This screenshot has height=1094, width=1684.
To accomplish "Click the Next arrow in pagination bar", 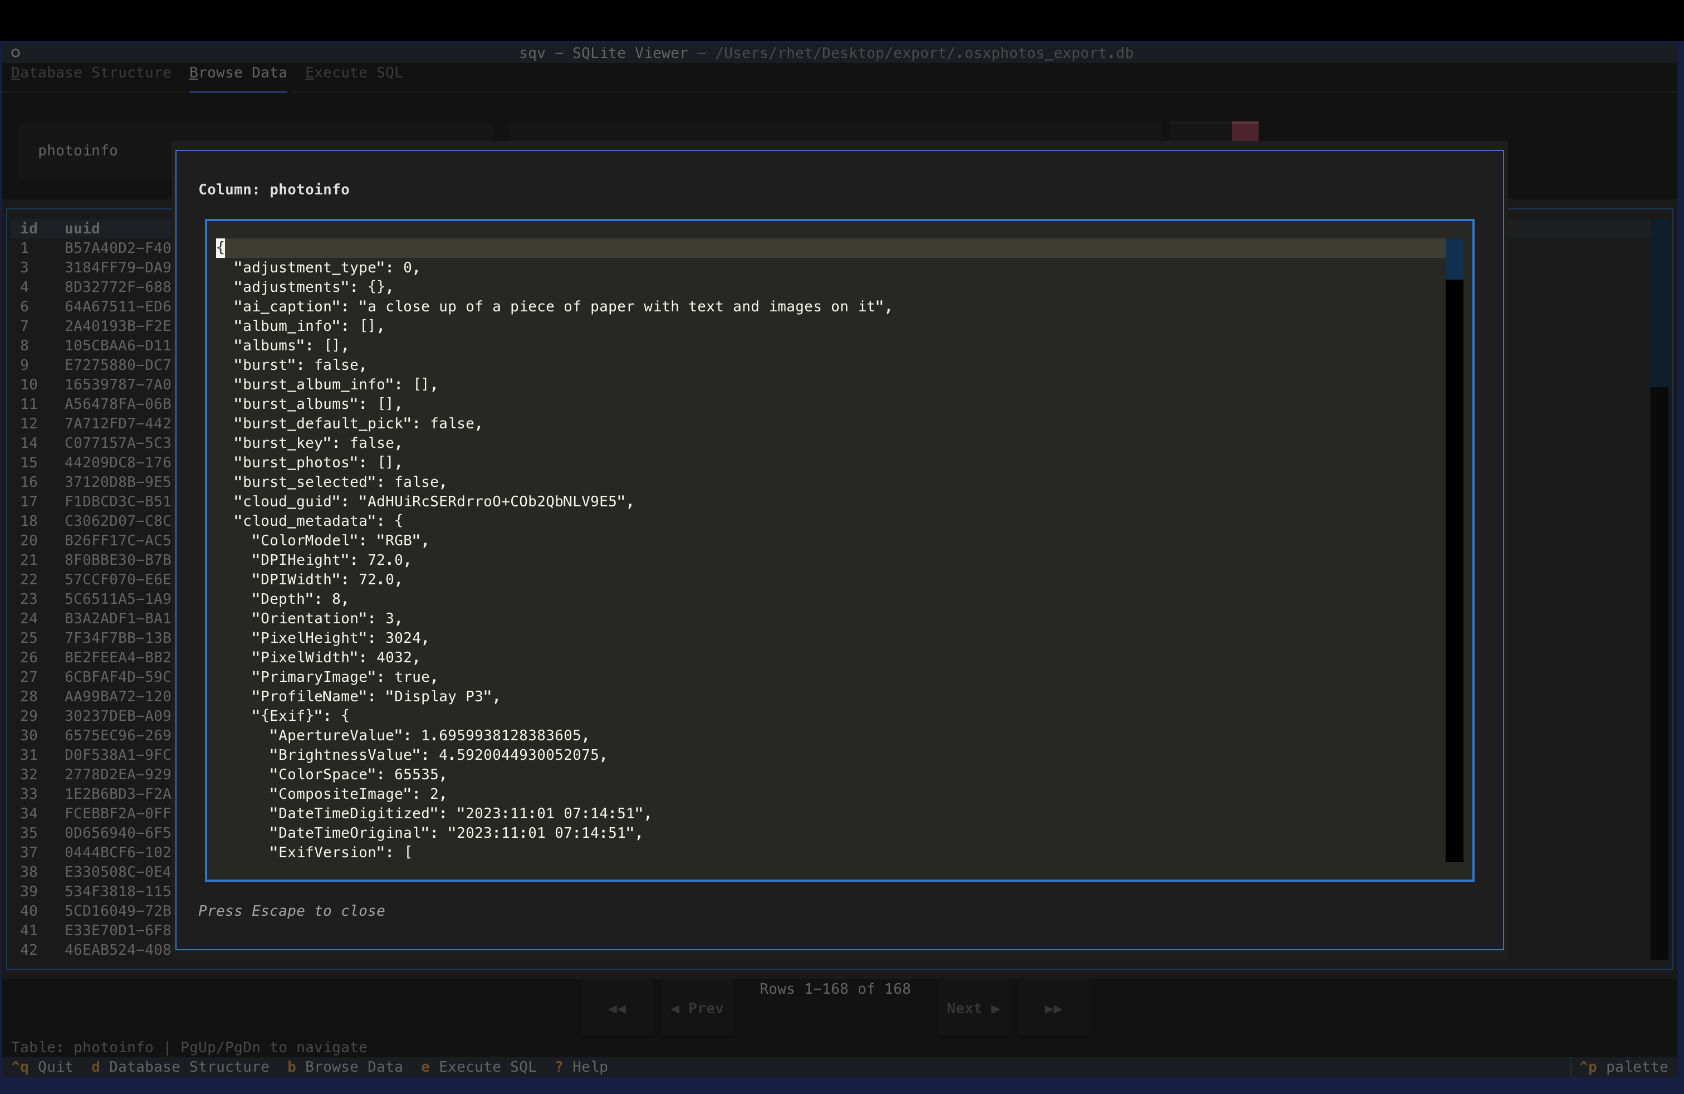I will pyautogui.click(x=972, y=1008).
